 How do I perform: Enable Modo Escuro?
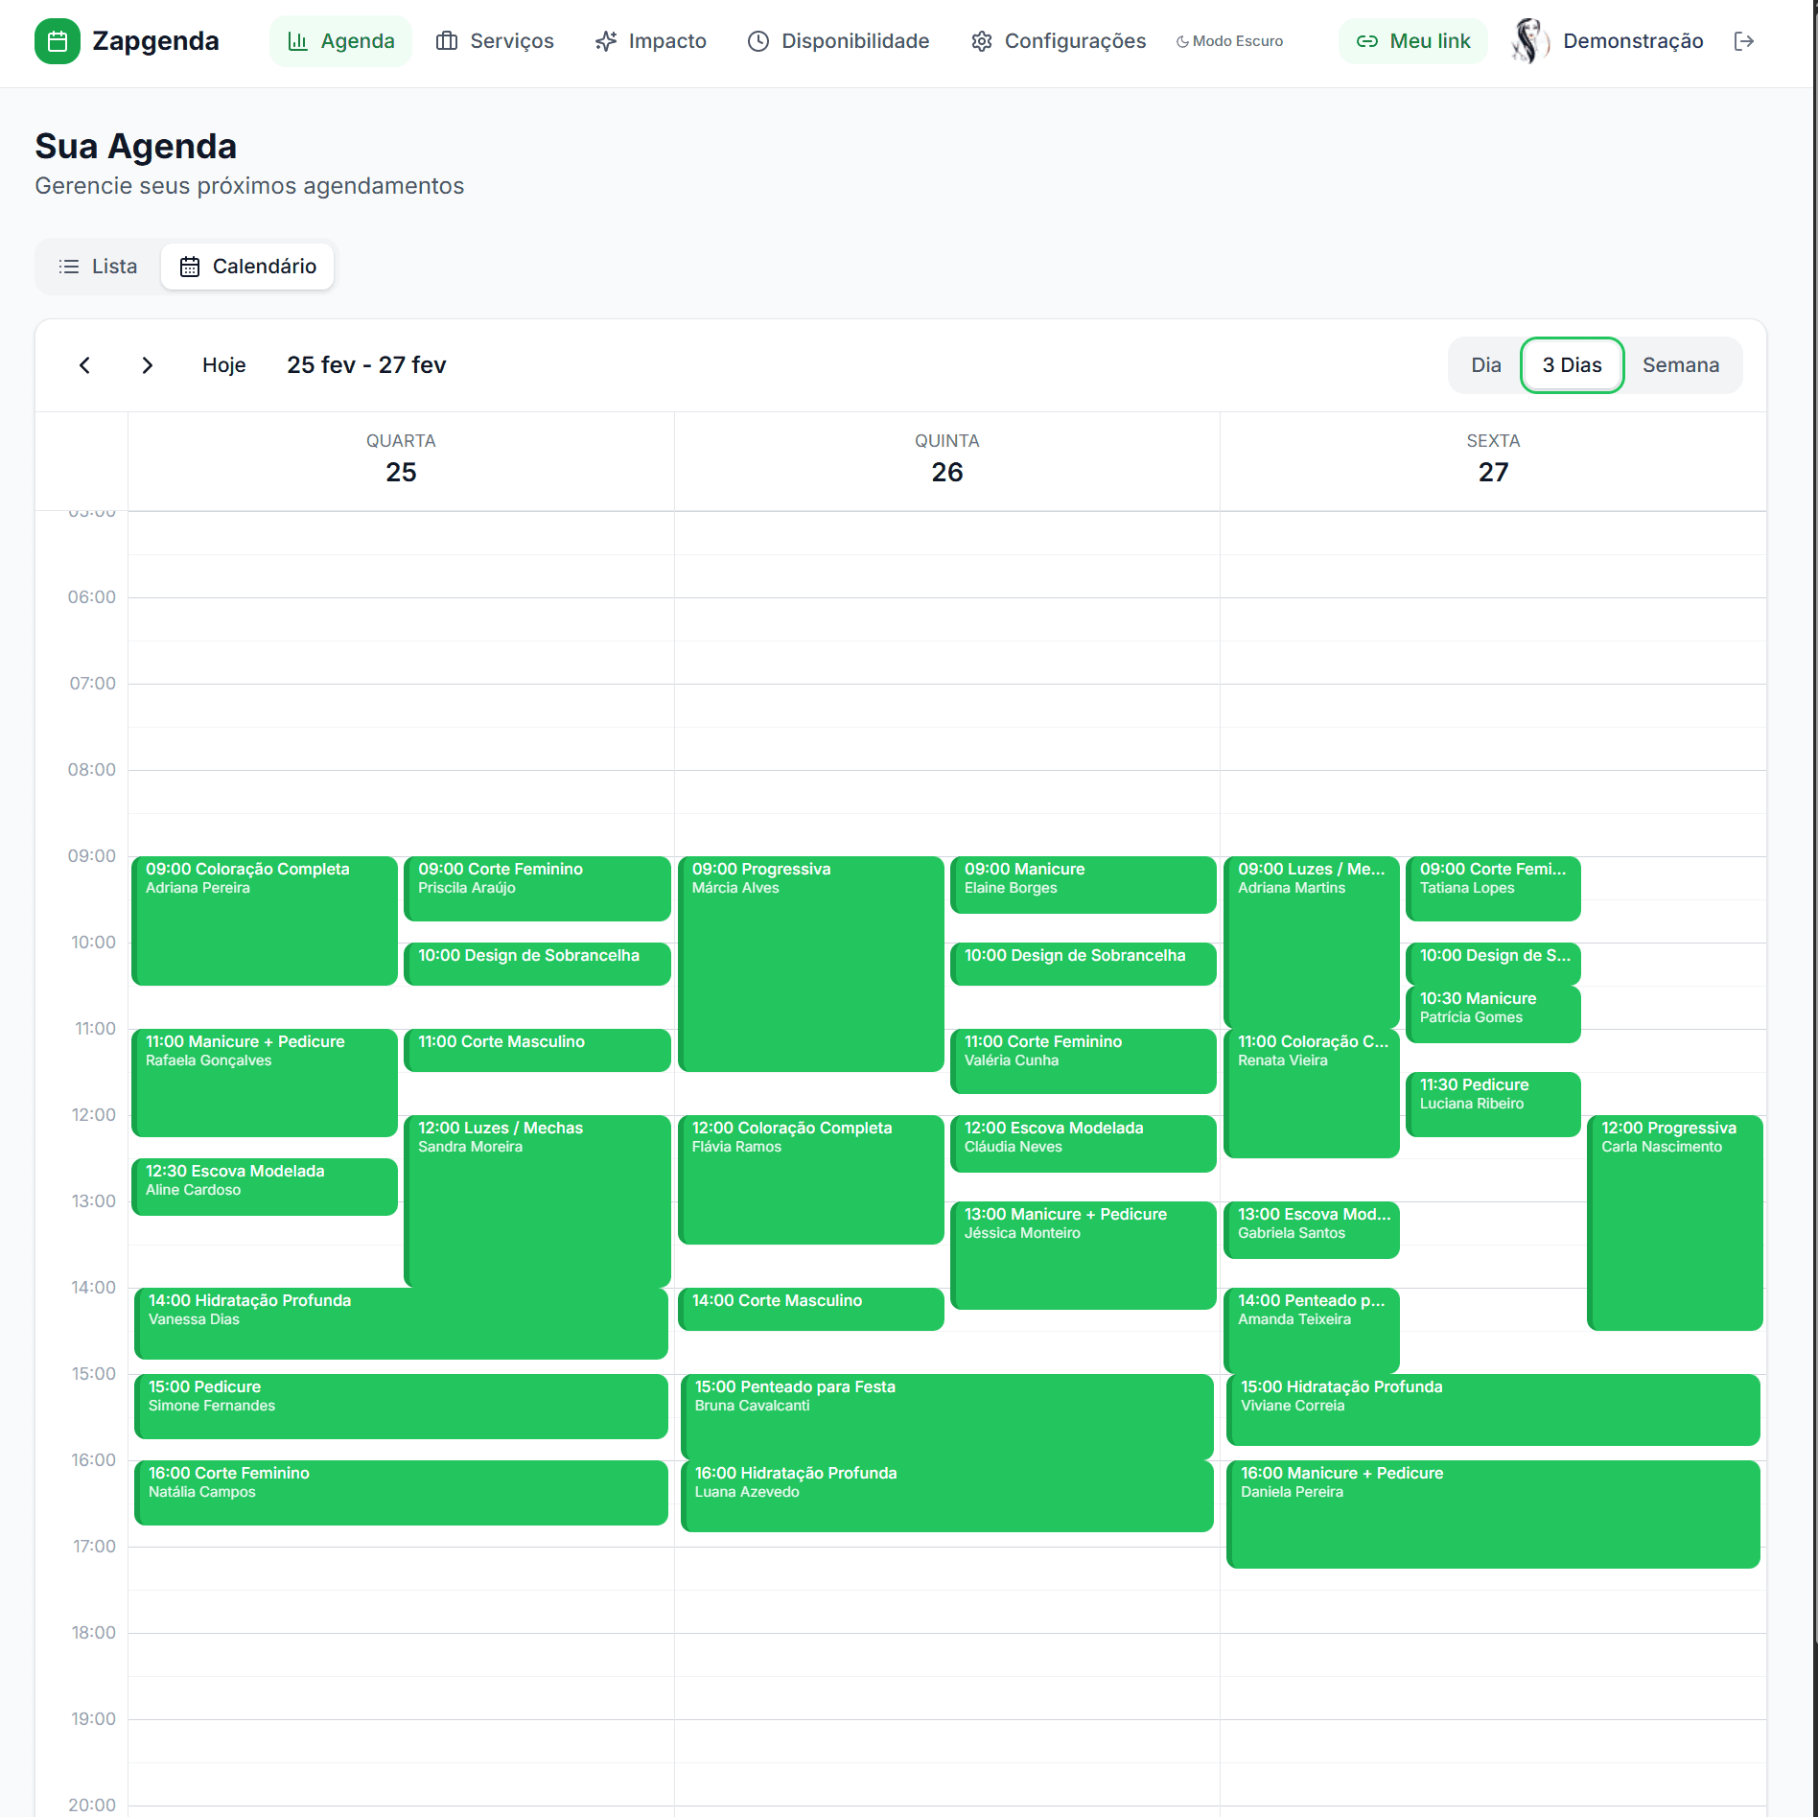(1228, 41)
